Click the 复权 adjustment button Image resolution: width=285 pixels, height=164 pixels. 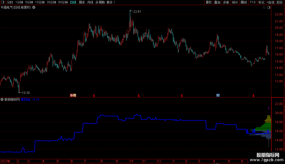[209, 2]
